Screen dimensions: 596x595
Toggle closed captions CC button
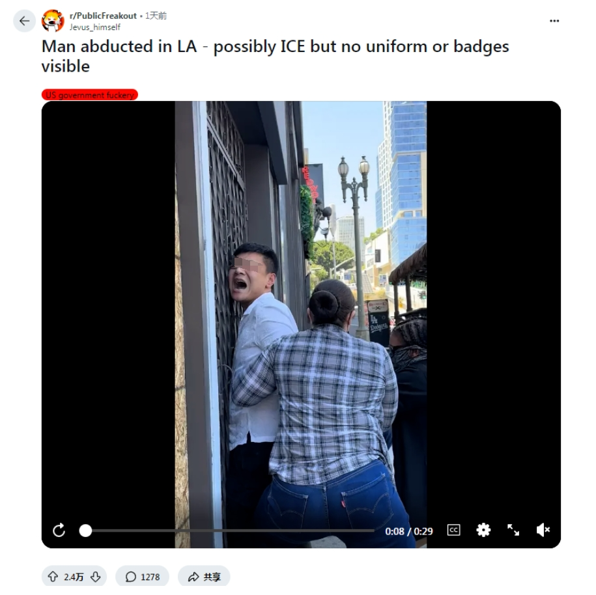click(454, 530)
